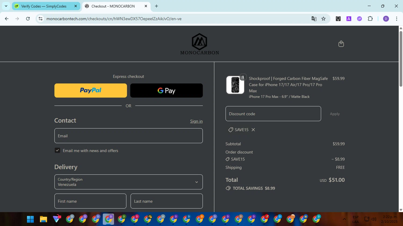This screenshot has width=403, height=226.
Task: Click the Total USD $51.00 amount
Action: coord(332,180)
